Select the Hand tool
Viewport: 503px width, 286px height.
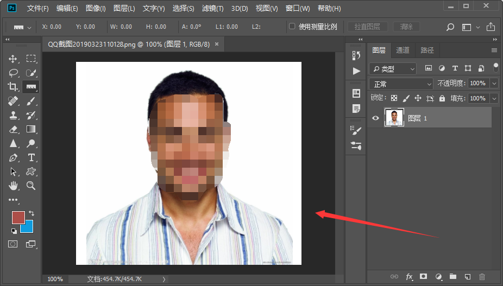[13, 186]
